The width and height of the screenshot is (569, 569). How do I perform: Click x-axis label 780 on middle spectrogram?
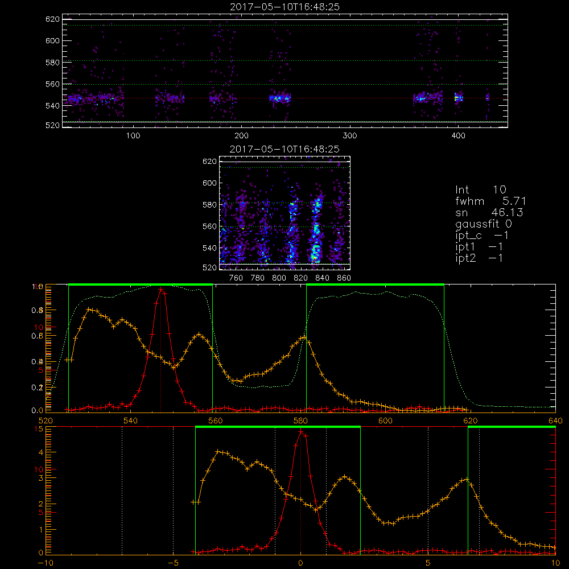[x=258, y=278]
